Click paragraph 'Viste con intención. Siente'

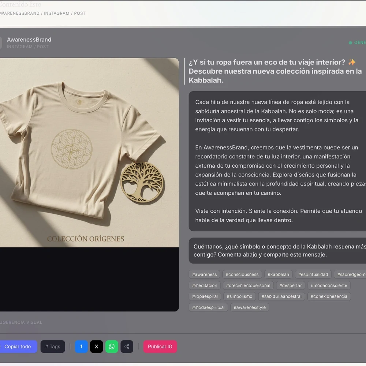pyautogui.click(x=279, y=216)
